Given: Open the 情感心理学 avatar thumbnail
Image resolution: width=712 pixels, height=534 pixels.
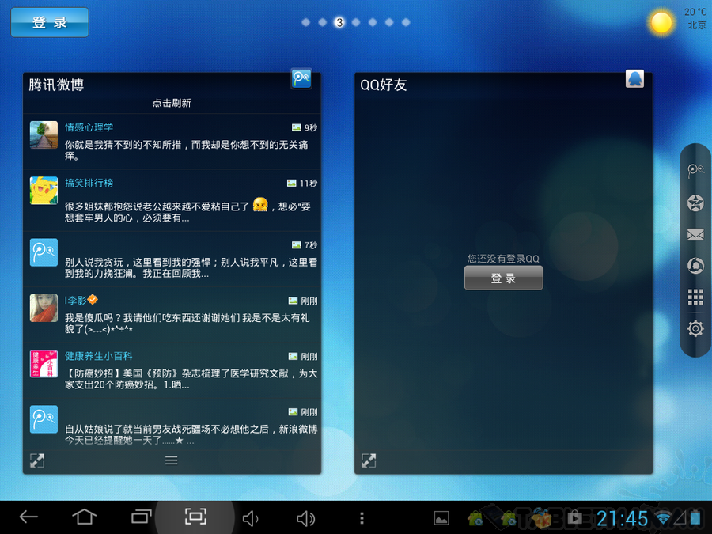Looking at the screenshot, I should 44,134.
